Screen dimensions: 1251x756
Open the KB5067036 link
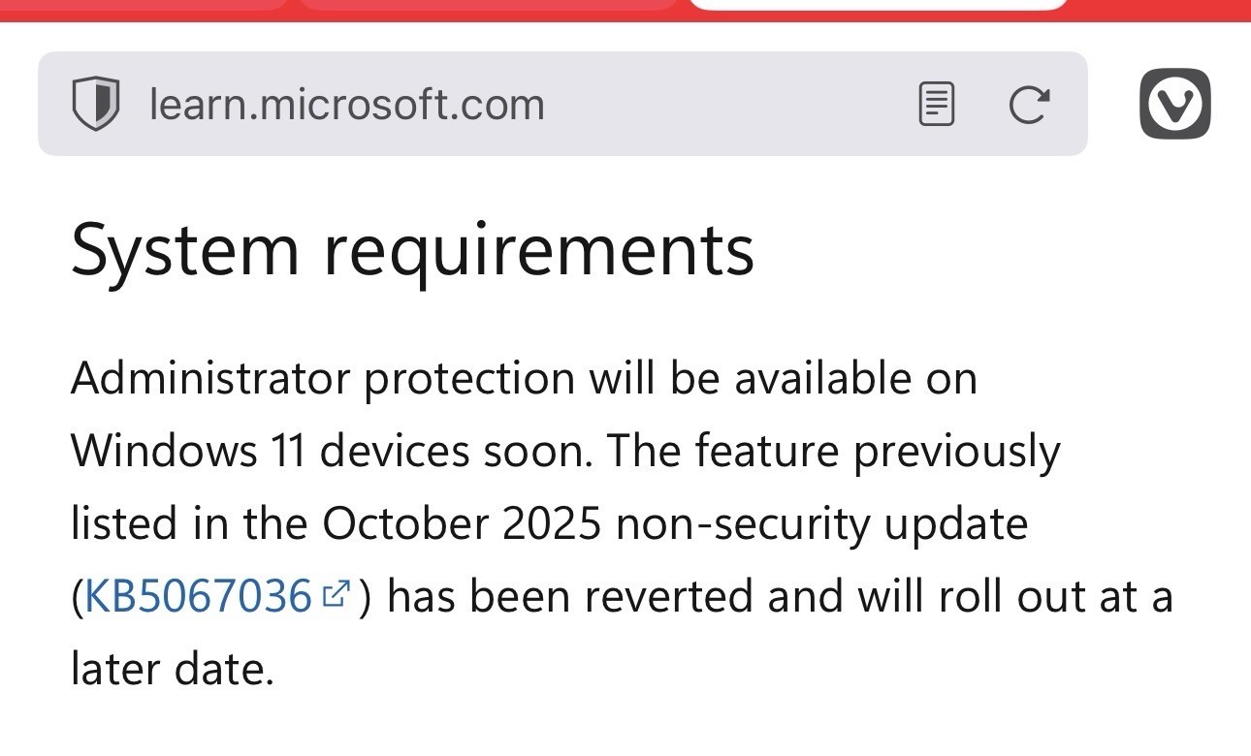pos(198,596)
